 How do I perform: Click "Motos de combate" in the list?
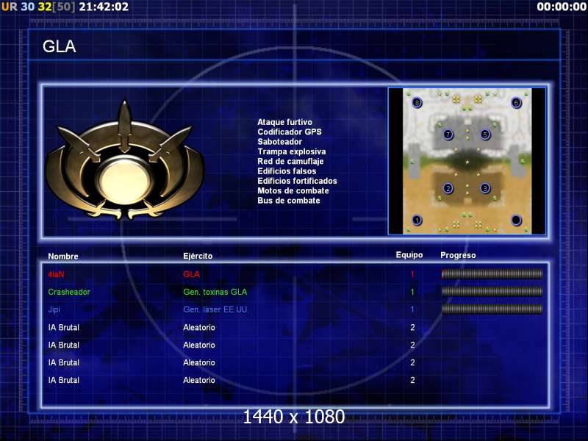tap(293, 190)
